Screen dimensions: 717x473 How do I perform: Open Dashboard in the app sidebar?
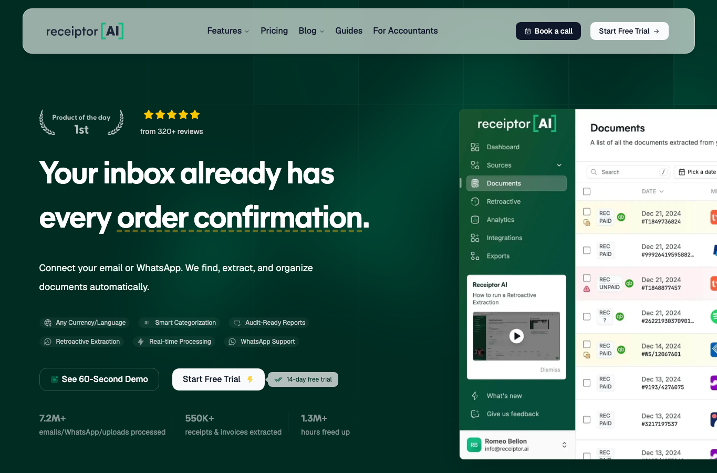tap(503, 147)
